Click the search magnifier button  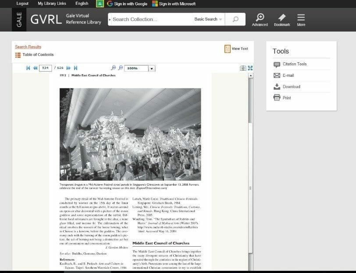coord(235,19)
